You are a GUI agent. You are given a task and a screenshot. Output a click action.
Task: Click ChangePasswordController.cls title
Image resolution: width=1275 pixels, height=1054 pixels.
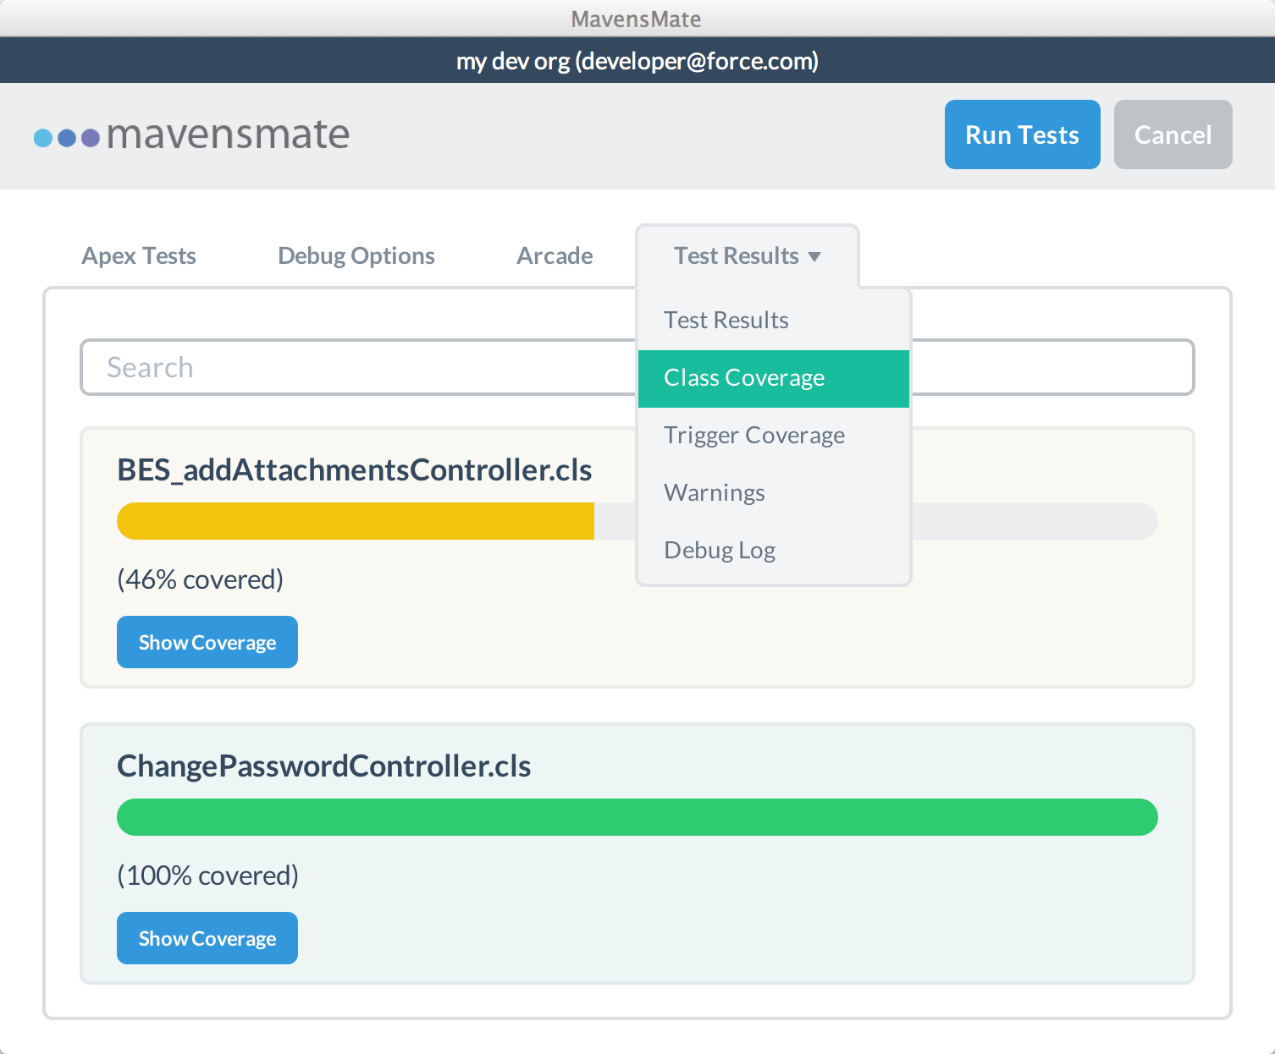point(324,766)
